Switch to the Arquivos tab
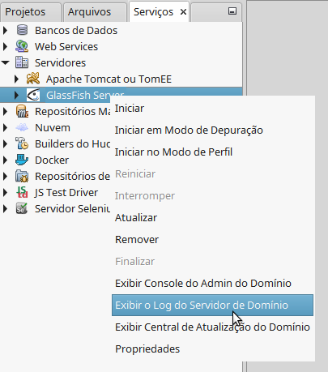 pyautogui.click(x=89, y=12)
